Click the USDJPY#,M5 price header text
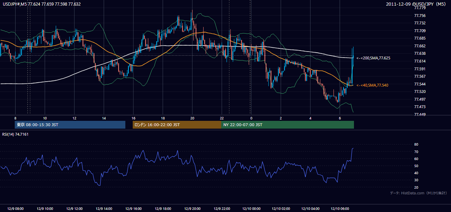This screenshot has width=451, height=212. [x=42, y=4]
